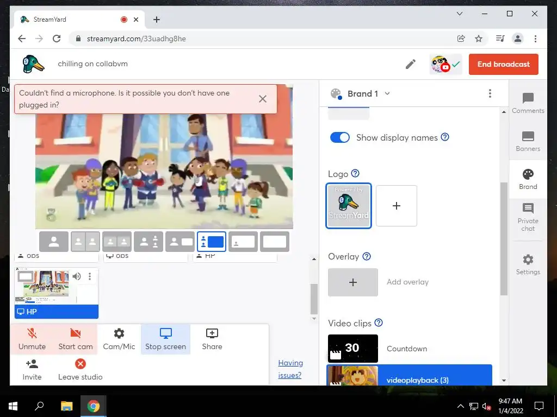Click Stop screen sharing

click(x=165, y=339)
